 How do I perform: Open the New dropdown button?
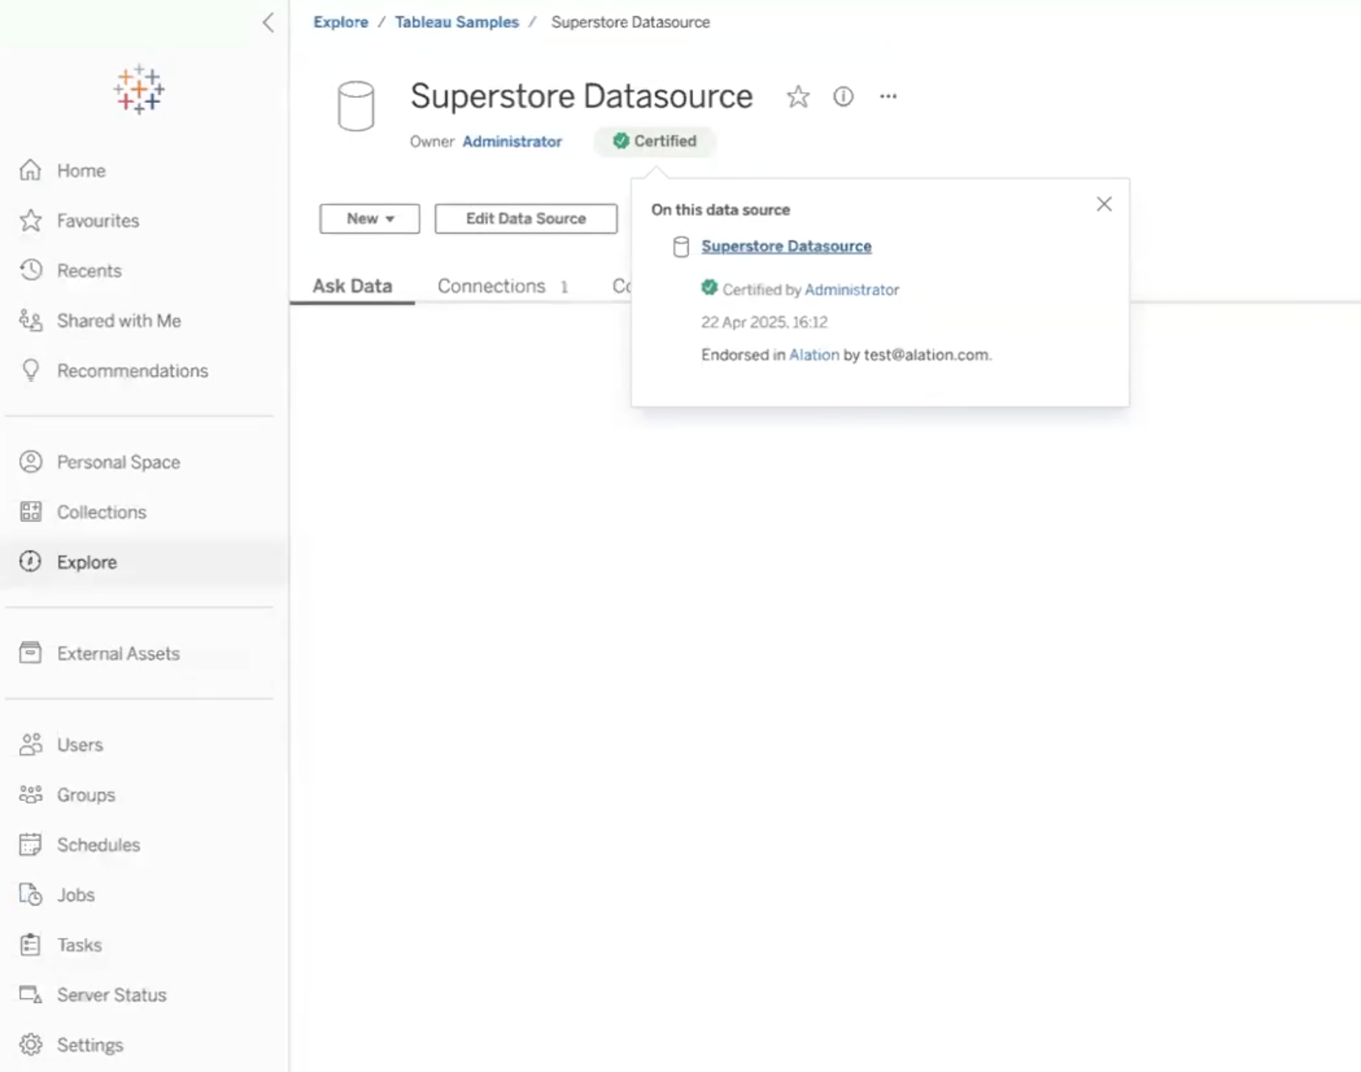(x=370, y=219)
